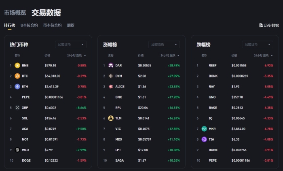Click the TIA coin icon

204,139
